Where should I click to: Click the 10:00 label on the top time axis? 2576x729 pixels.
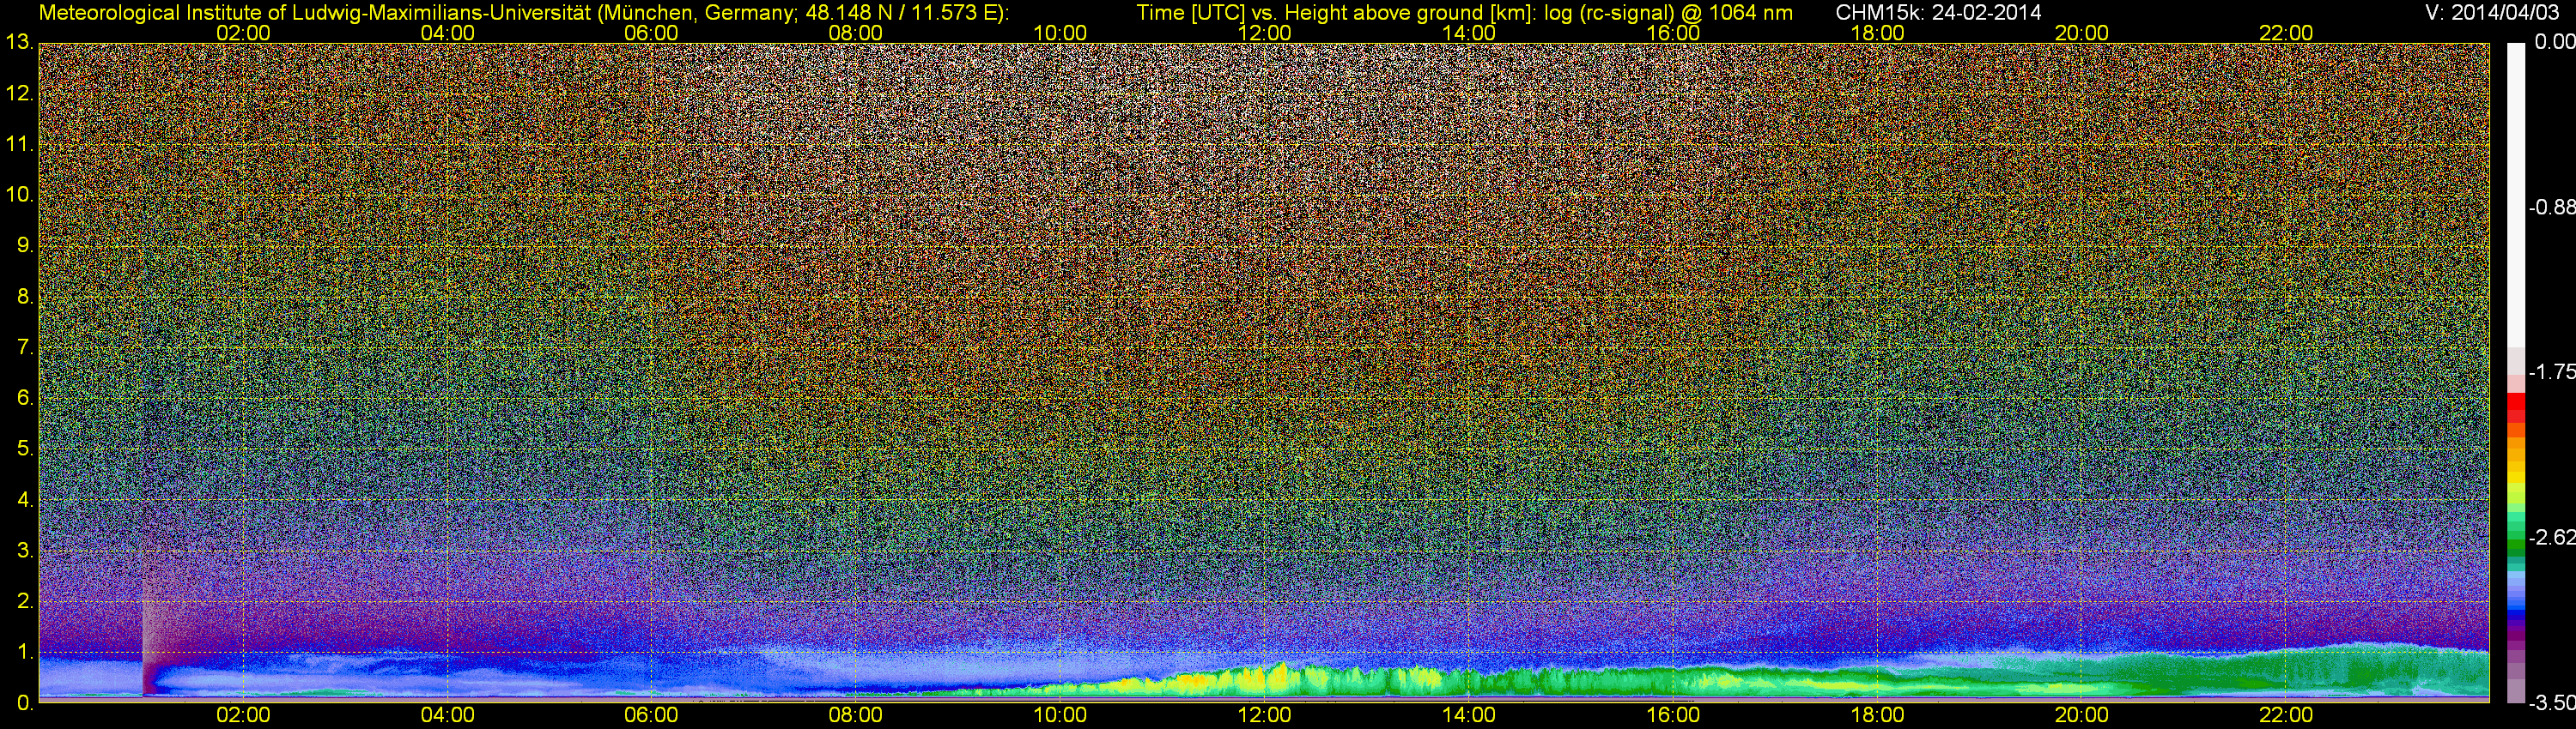click(1060, 33)
